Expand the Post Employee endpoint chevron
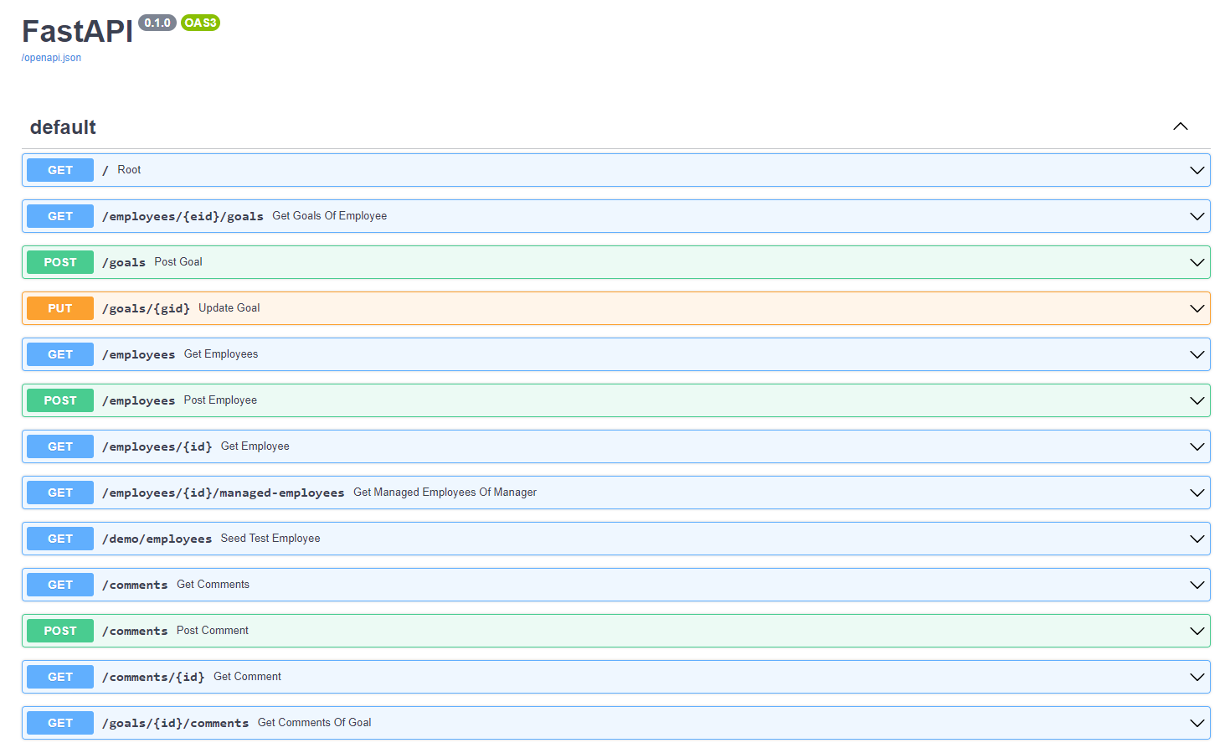The image size is (1225, 748). pos(1197,400)
